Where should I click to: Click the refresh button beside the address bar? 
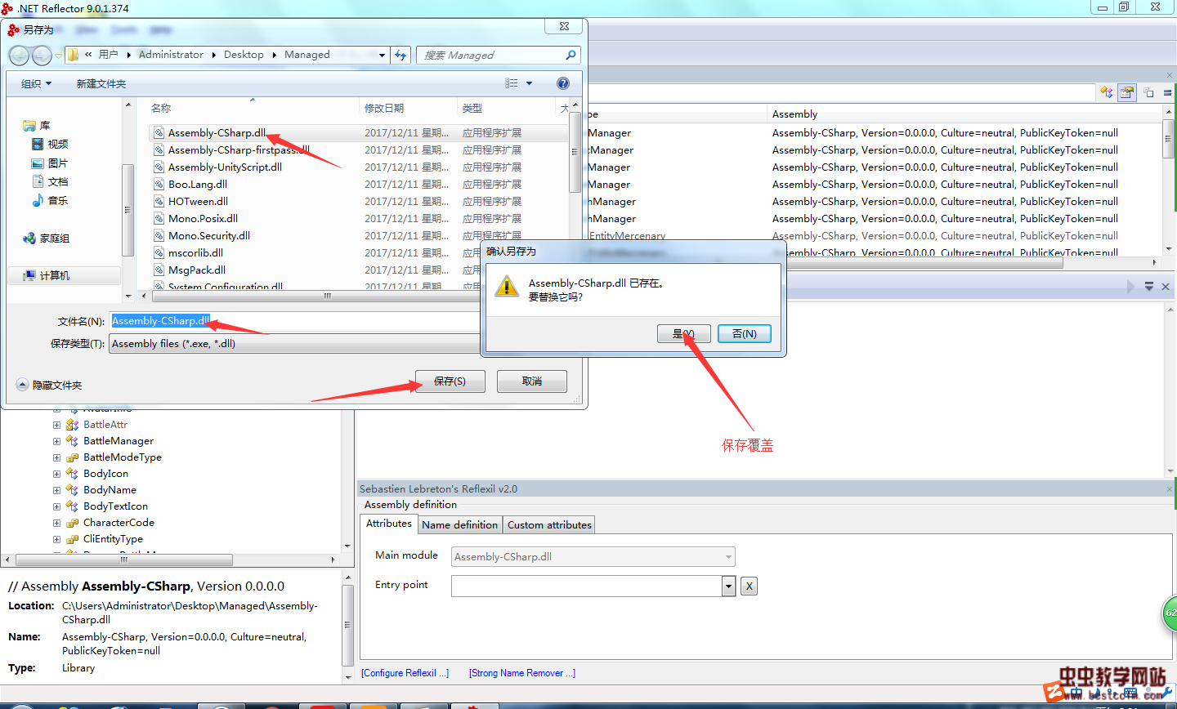(x=401, y=56)
